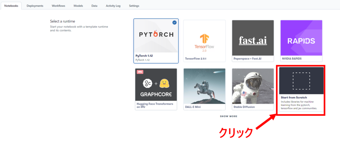Click the PyTorch 1.12 title label
The width and height of the screenshot is (340, 147).
coord(144,56)
